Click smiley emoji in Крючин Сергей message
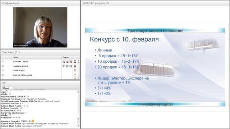 [x=33, y=121]
